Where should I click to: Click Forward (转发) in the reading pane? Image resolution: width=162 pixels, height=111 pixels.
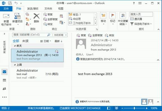(x=109, y=35)
